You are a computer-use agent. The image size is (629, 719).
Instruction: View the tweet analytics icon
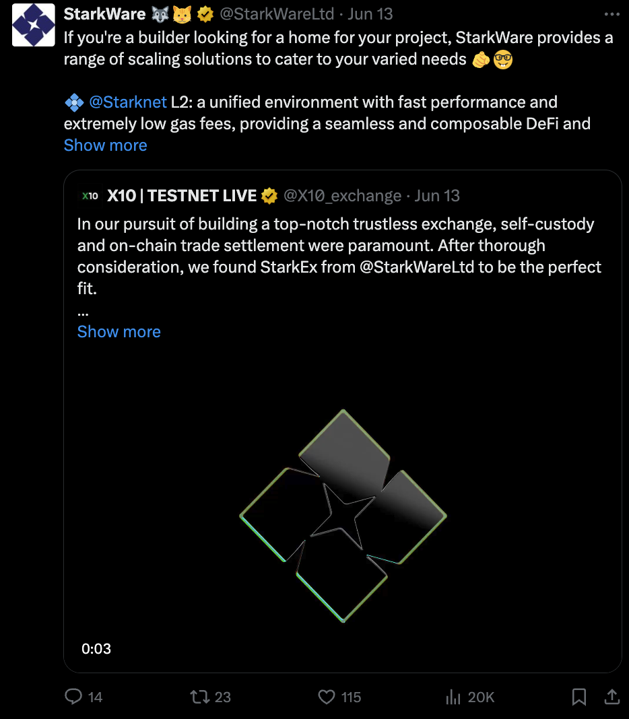453,697
